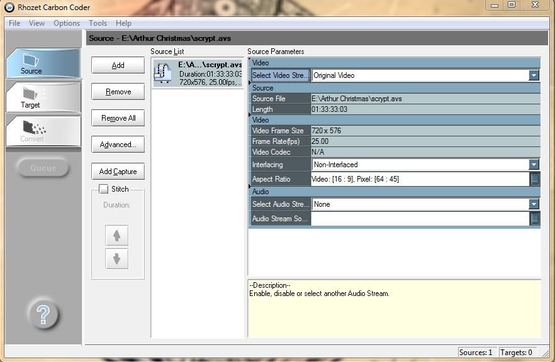Maximize the Carbon Coder window
The width and height of the screenshot is (555, 362).
[512, 5]
